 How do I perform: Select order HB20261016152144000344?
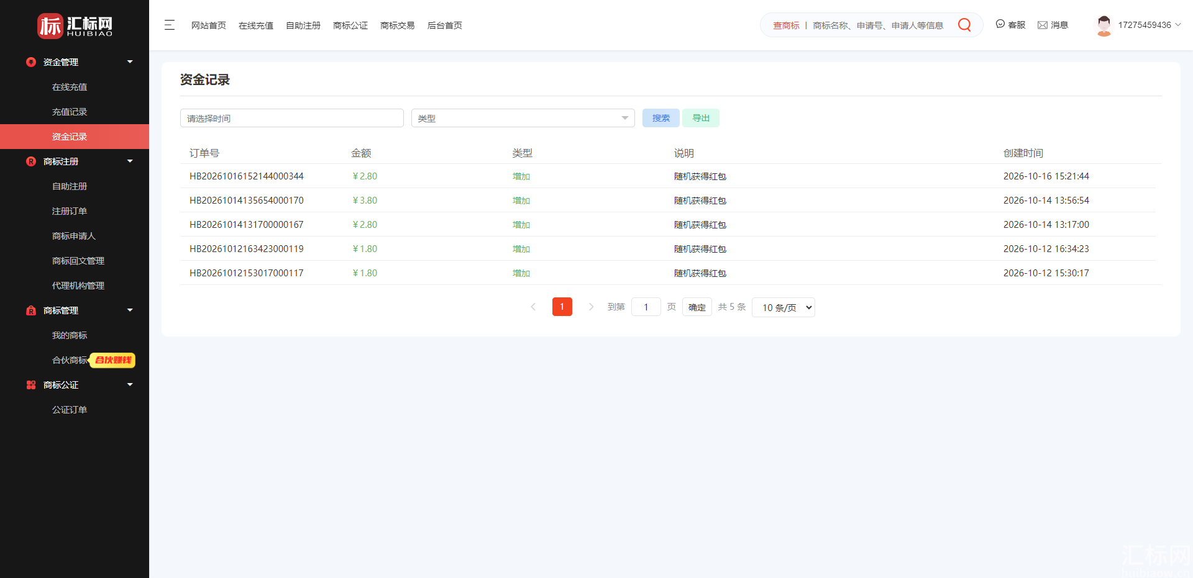pyautogui.click(x=247, y=176)
